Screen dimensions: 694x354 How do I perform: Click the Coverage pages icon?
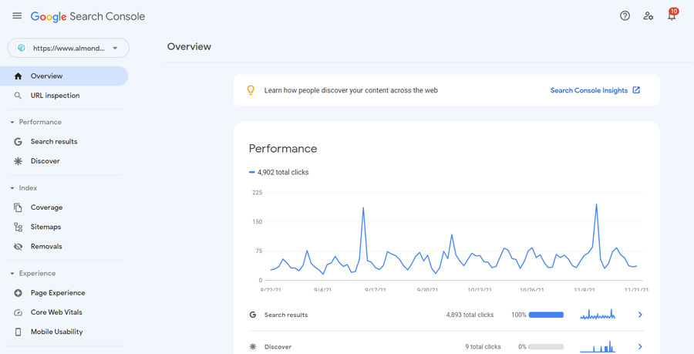pos(19,207)
